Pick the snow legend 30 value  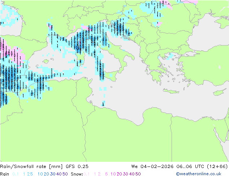pyautogui.click(x=126, y=174)
